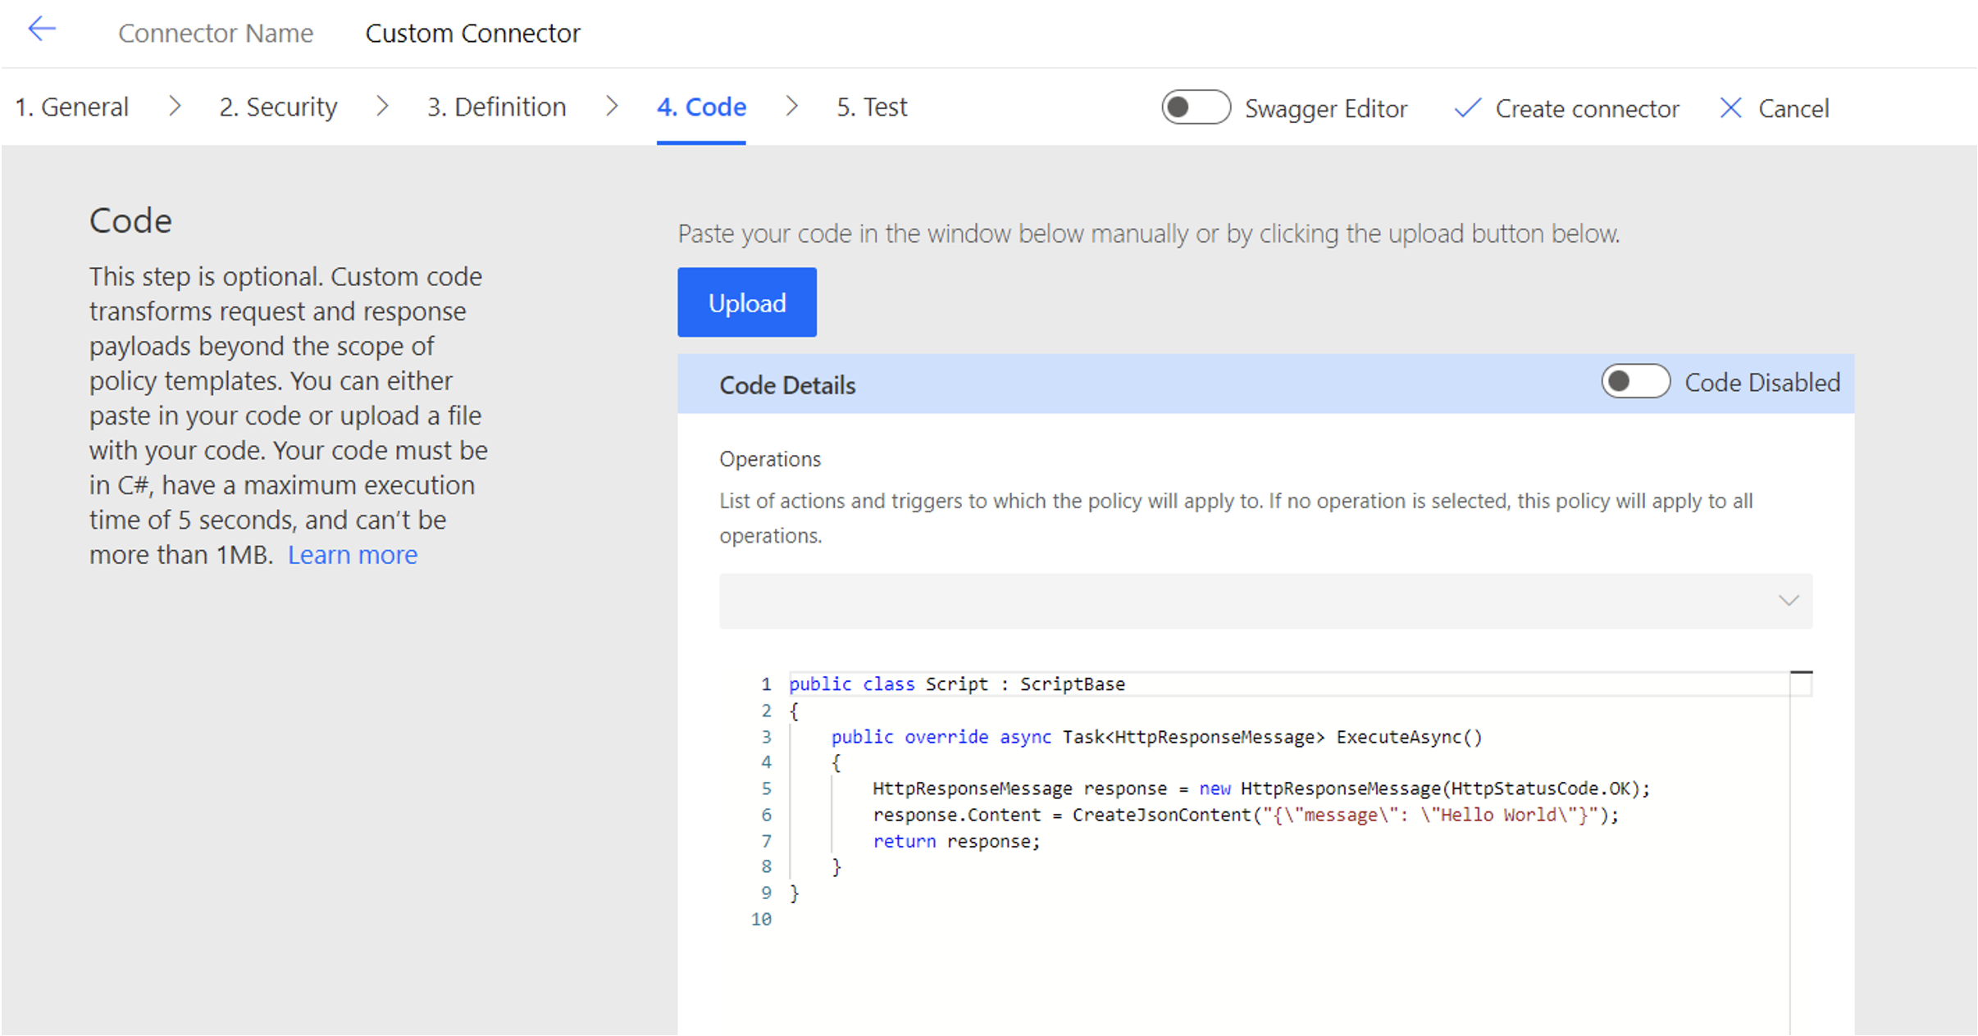
Task: Click the Operations label
Action: [x=770, y=459]
